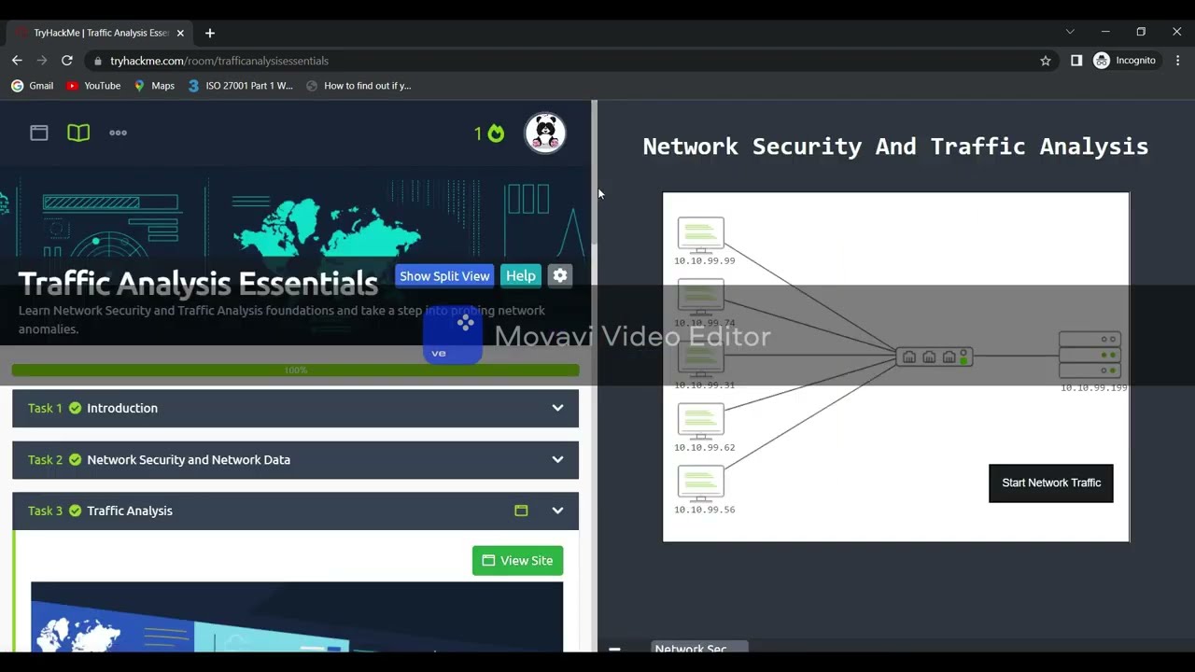1195x672 pixels.
Task: Open the learn book icon
Action: (78, 133)
